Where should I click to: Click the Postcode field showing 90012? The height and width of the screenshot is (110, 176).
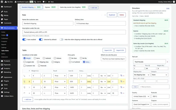tap(160, 97)
